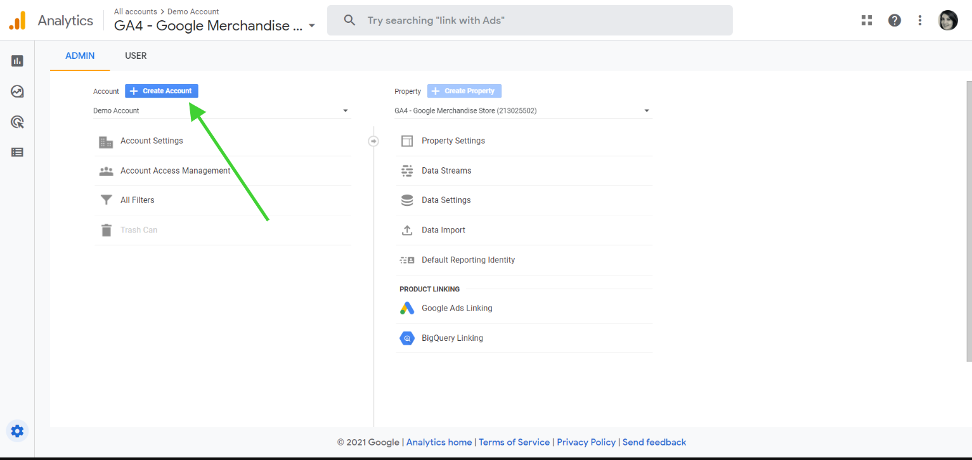Click the vertical page scrollbar
Screen dimensions: 972x460
click(968, 221)
